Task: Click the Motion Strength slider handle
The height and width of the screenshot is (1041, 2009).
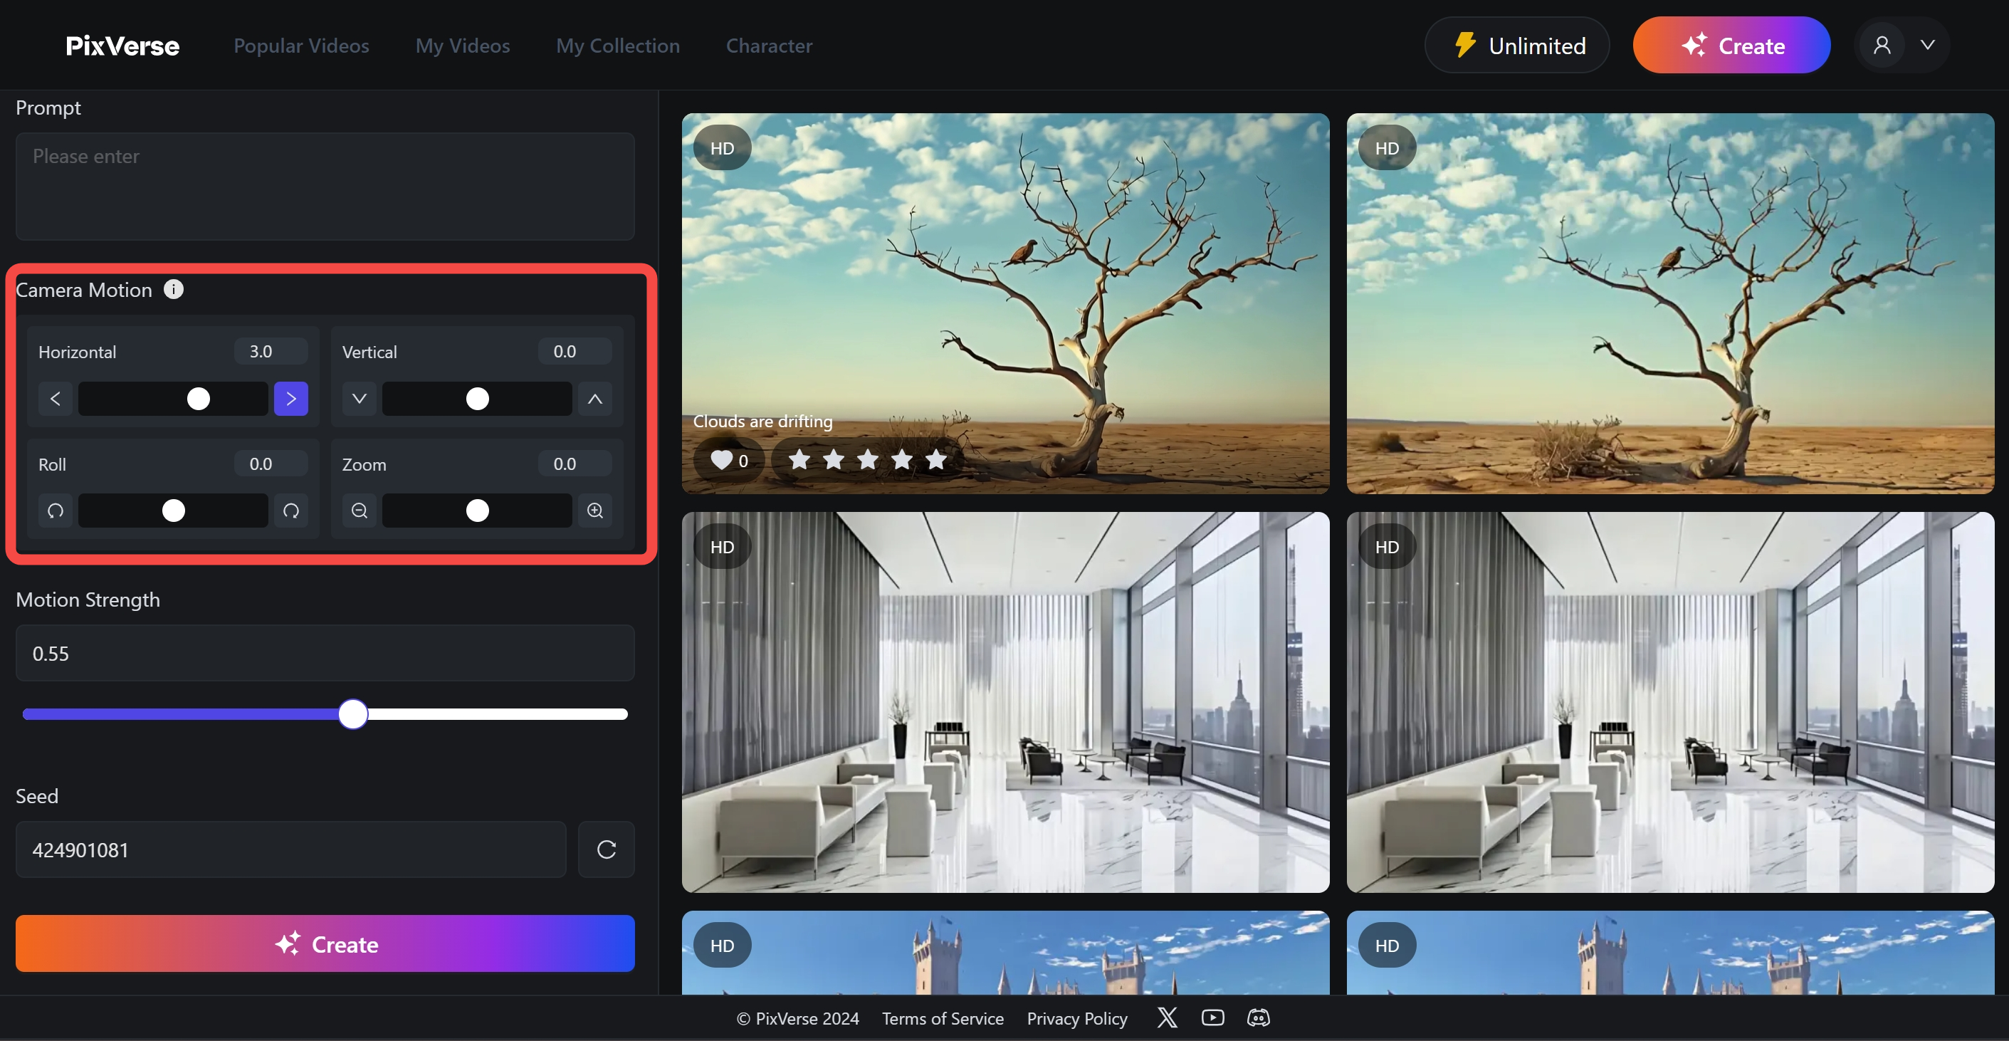Action: tap(352, 713)
